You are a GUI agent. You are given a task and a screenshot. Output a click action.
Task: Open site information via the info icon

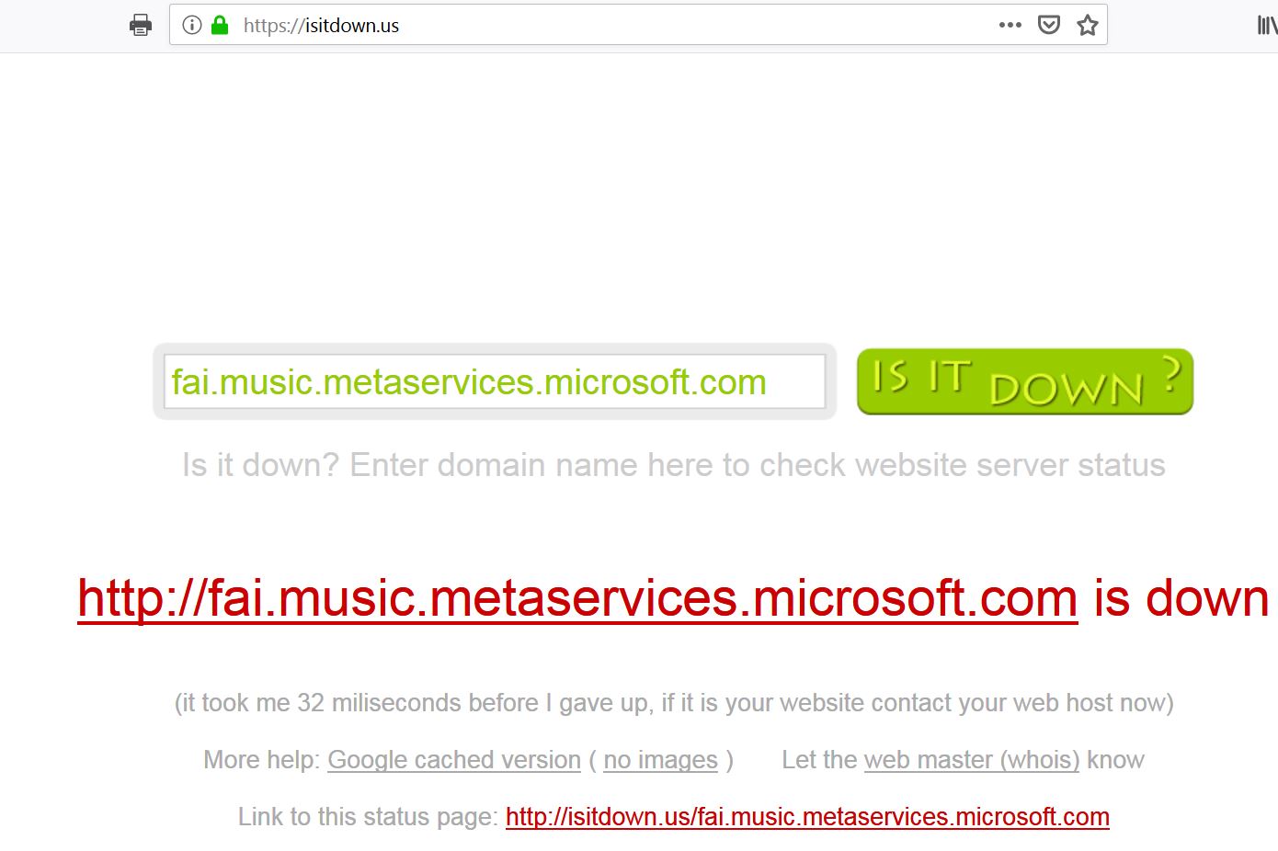192,25
